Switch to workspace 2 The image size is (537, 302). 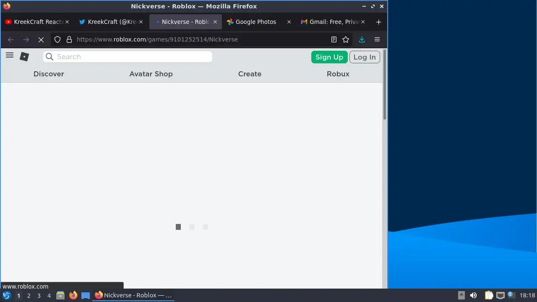tap(29, 296)
